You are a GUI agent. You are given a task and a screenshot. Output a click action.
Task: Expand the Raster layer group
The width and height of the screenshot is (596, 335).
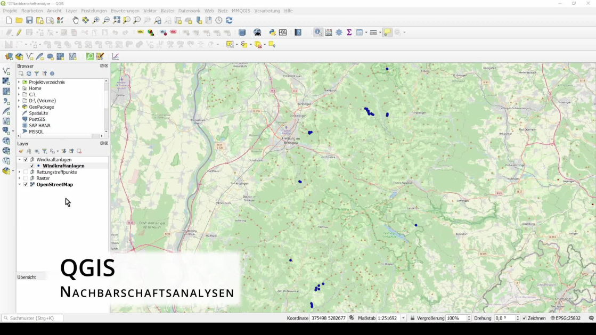[19, 178]
